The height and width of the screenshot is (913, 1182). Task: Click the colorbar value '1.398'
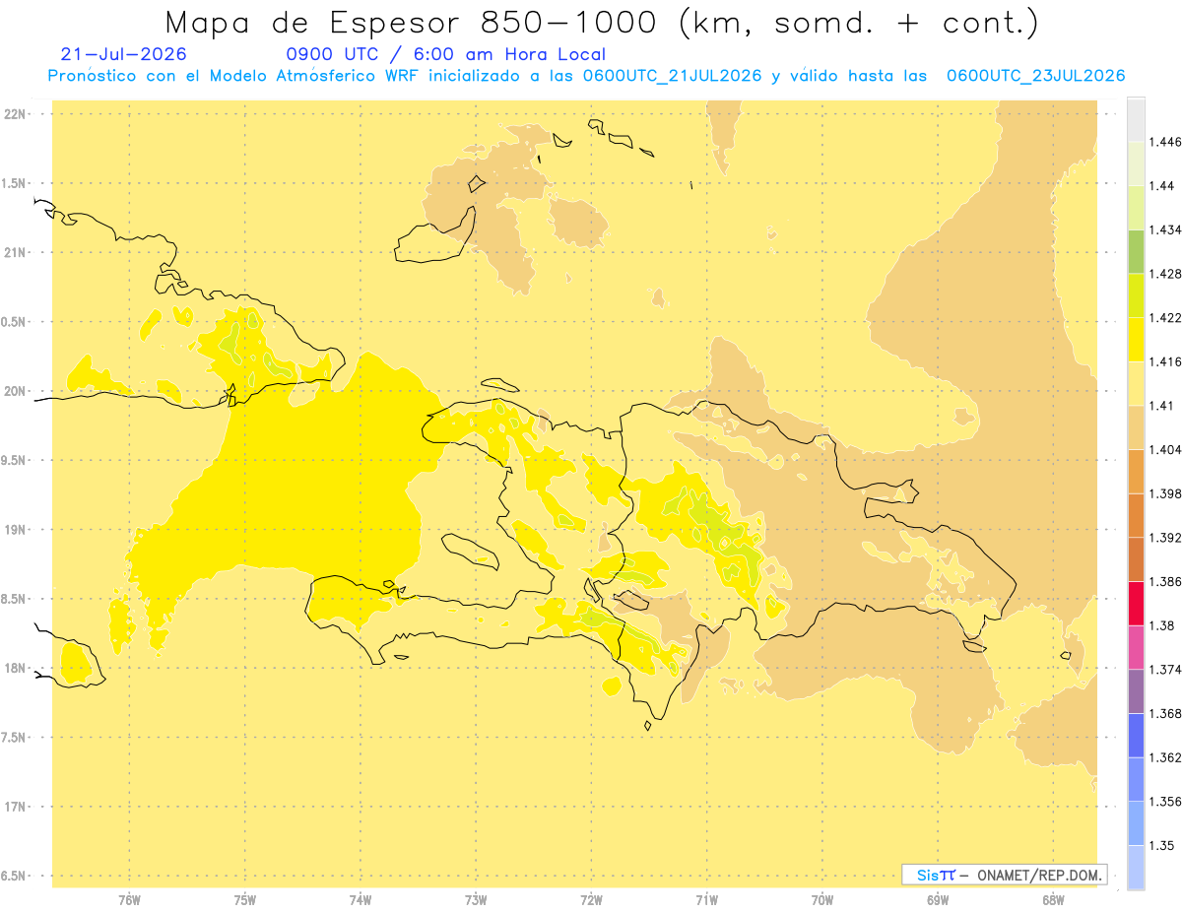1166,493
